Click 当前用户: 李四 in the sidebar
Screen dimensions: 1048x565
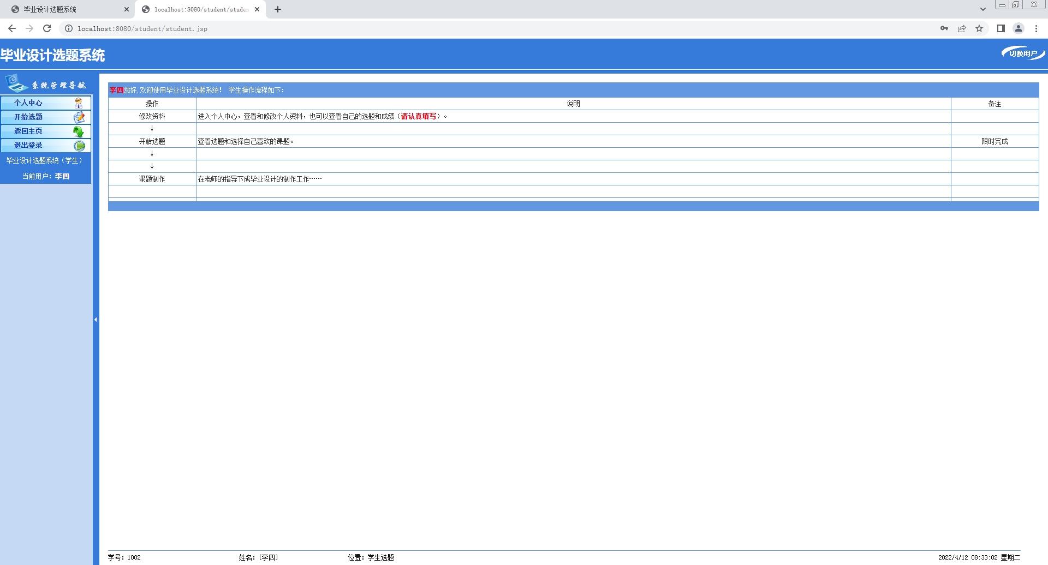pyautogui.click(x=46, y=176)
